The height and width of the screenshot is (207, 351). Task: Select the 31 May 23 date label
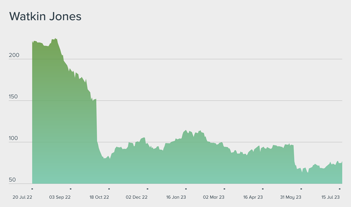291,197
